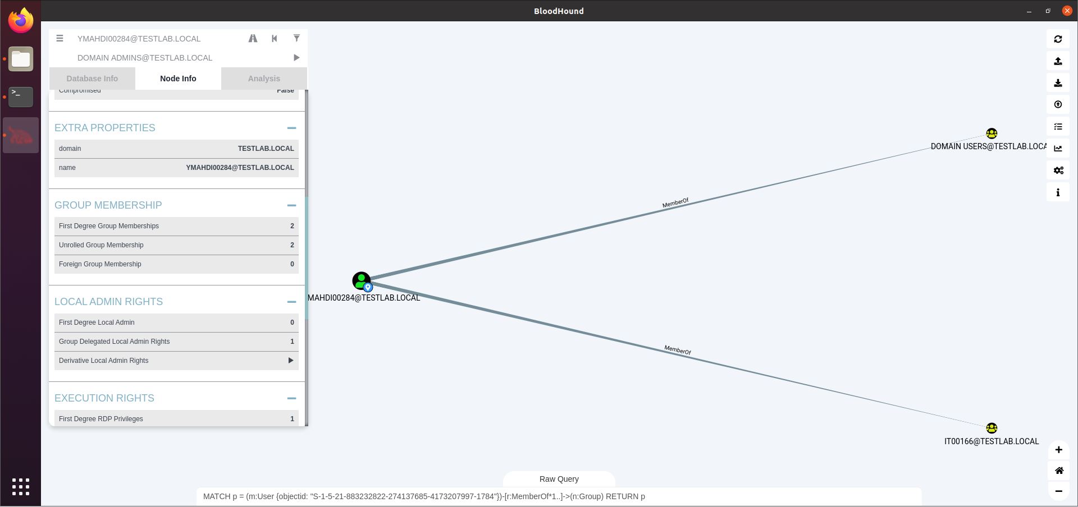Switch to the Database Info tab

coord(92,79)
